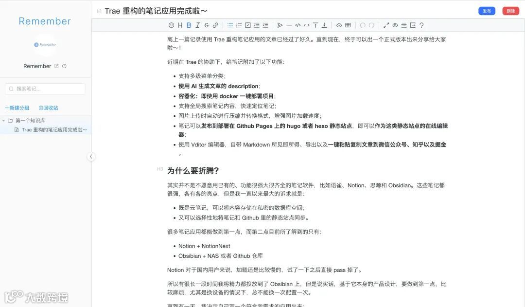The image size is (525, 307).
Task: Toggle italic formatting
Action: [197, 25]
